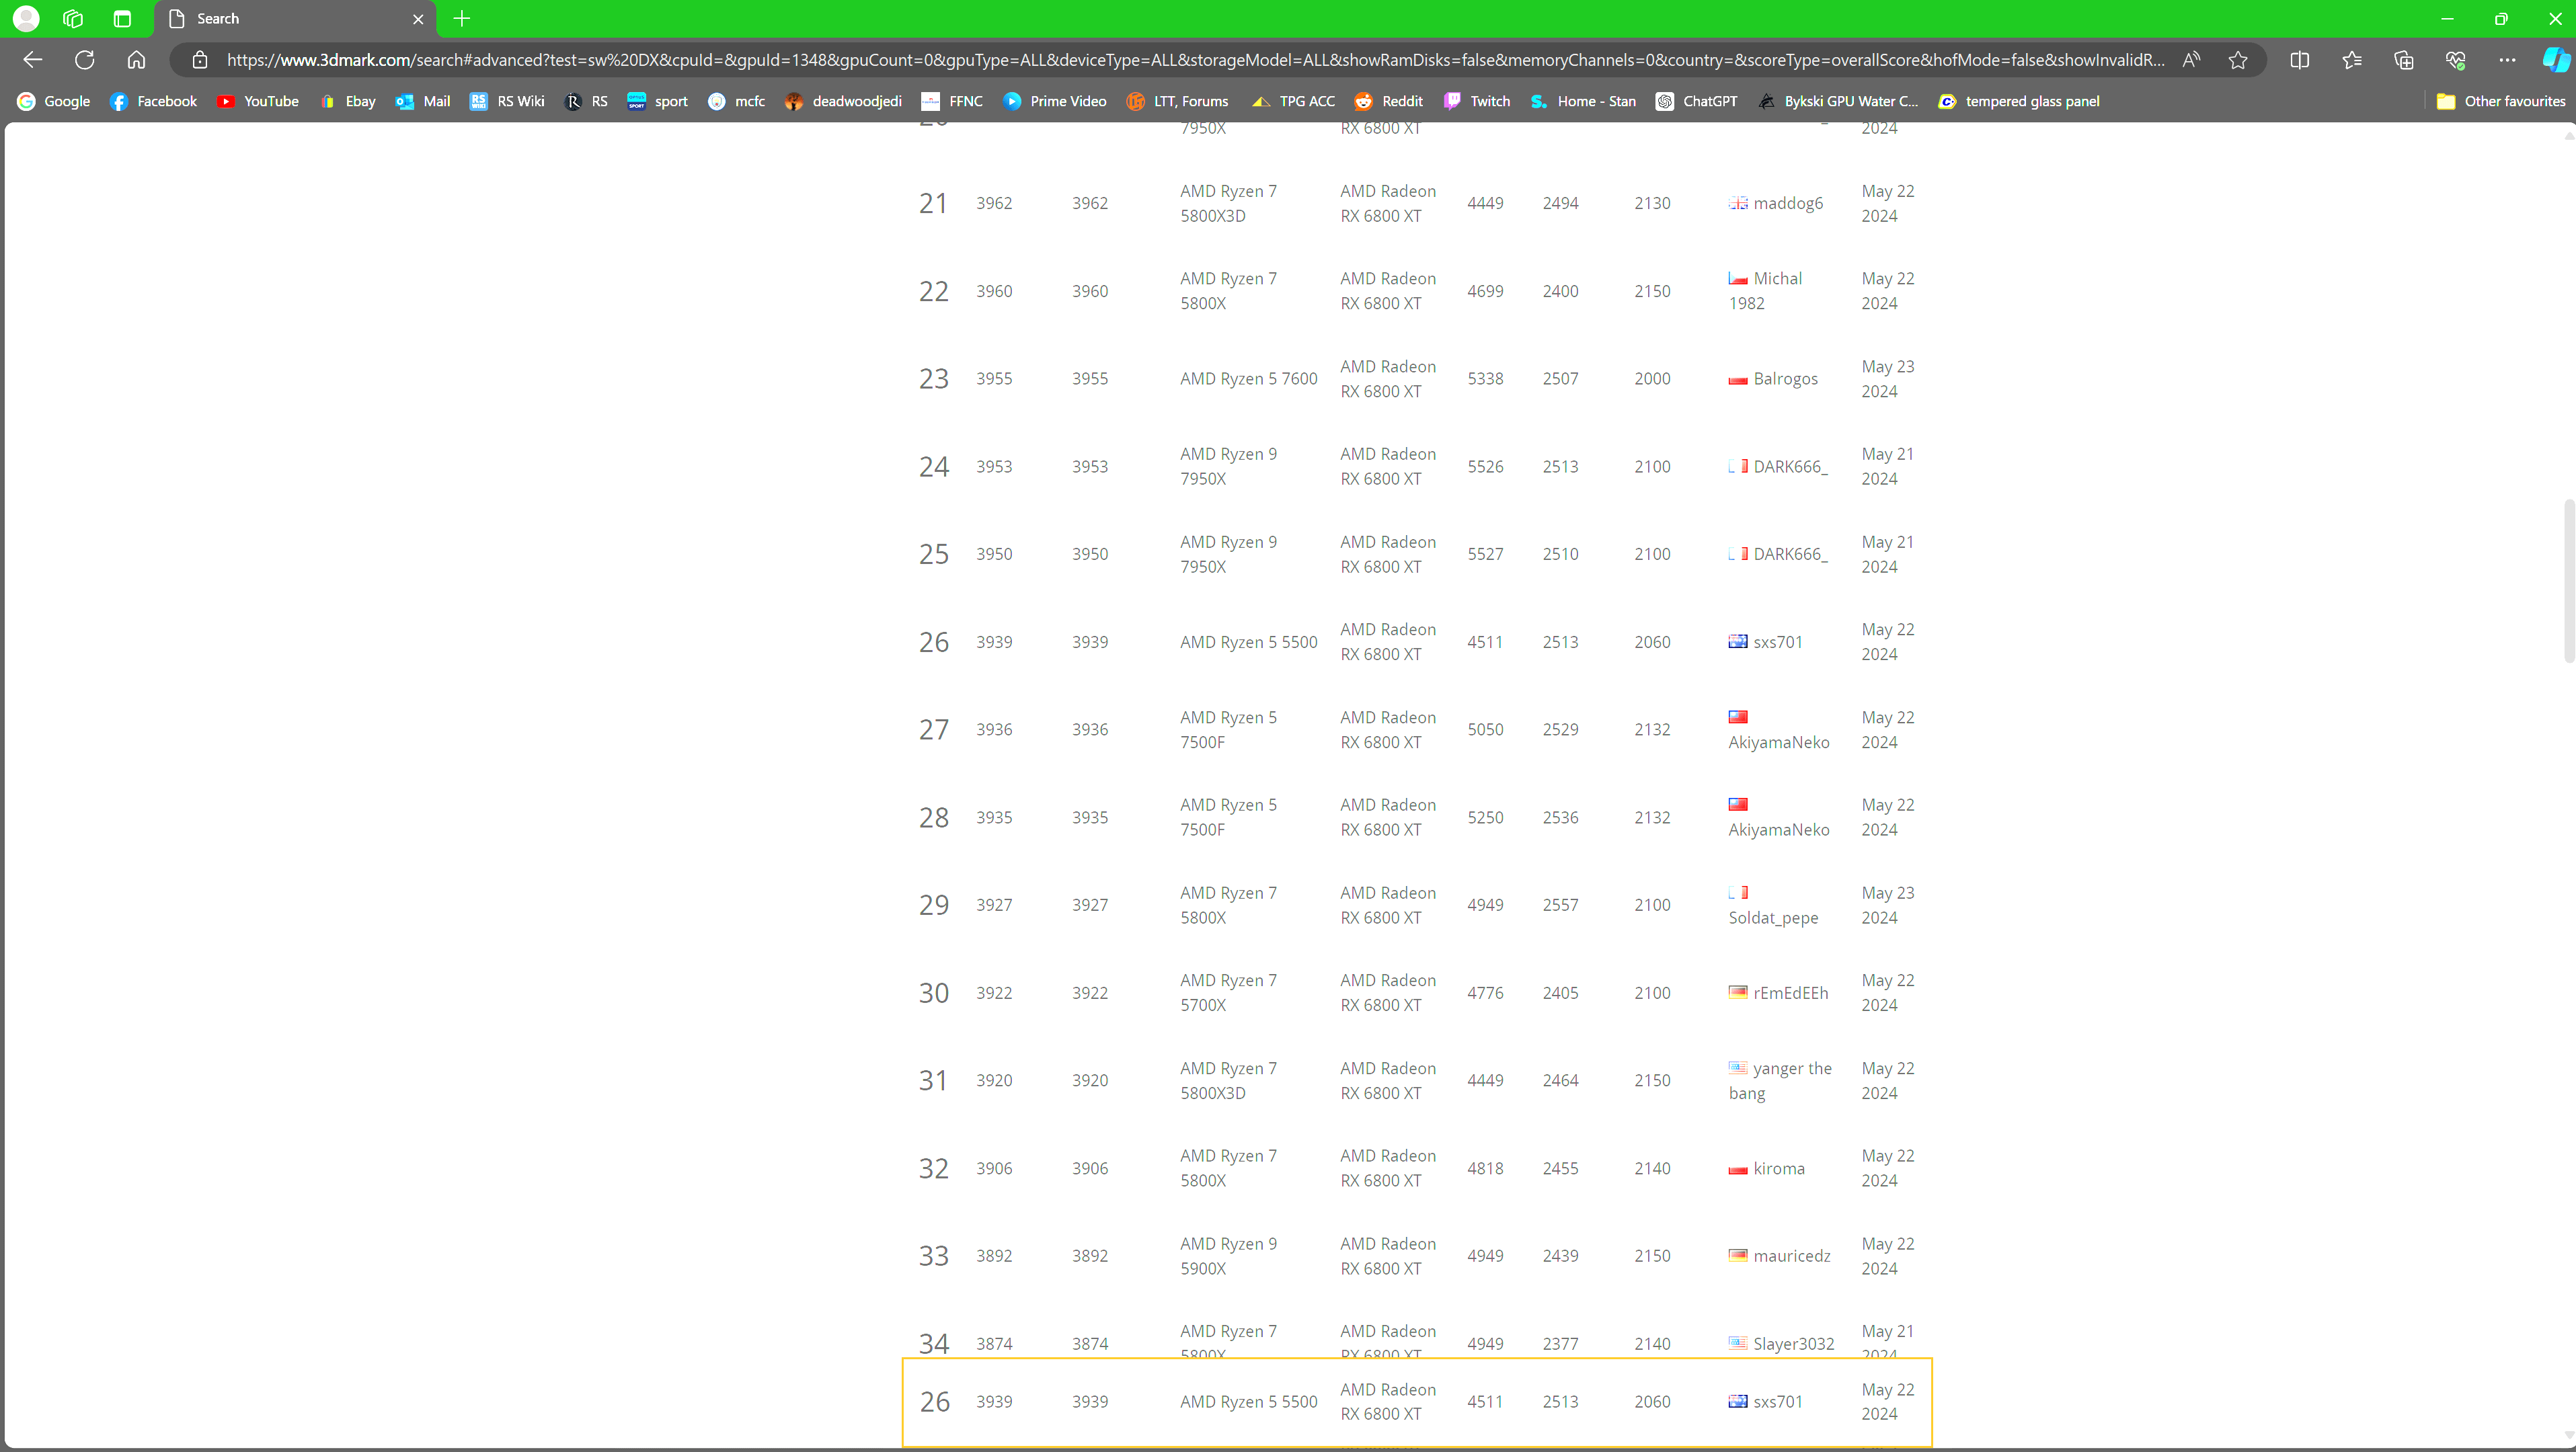Open the browser profile avatar
Viewport: 2576px width, 1452px height.
point(26,18)
